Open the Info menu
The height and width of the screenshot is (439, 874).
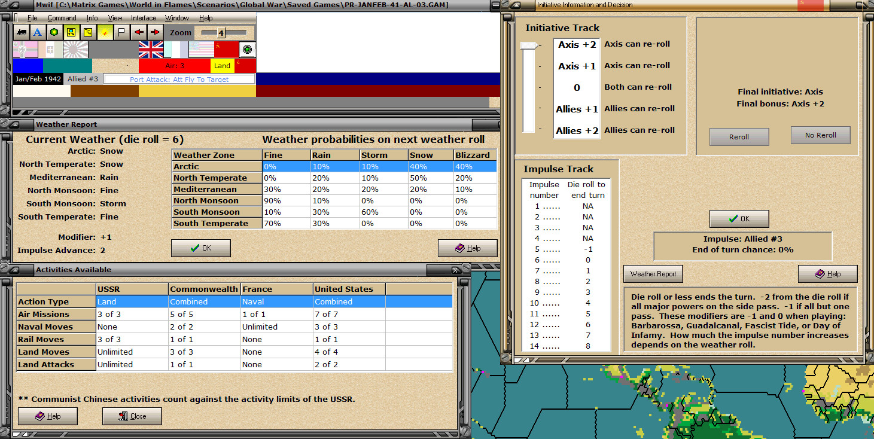(92, 18)
